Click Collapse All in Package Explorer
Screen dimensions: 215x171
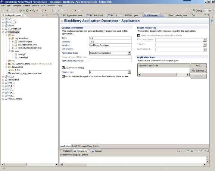click(x=43, y=15)
